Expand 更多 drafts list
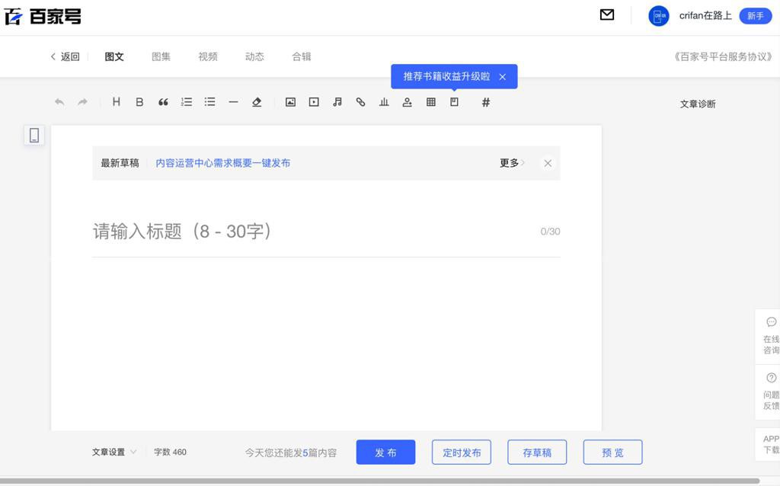 (x=512, y=163)
